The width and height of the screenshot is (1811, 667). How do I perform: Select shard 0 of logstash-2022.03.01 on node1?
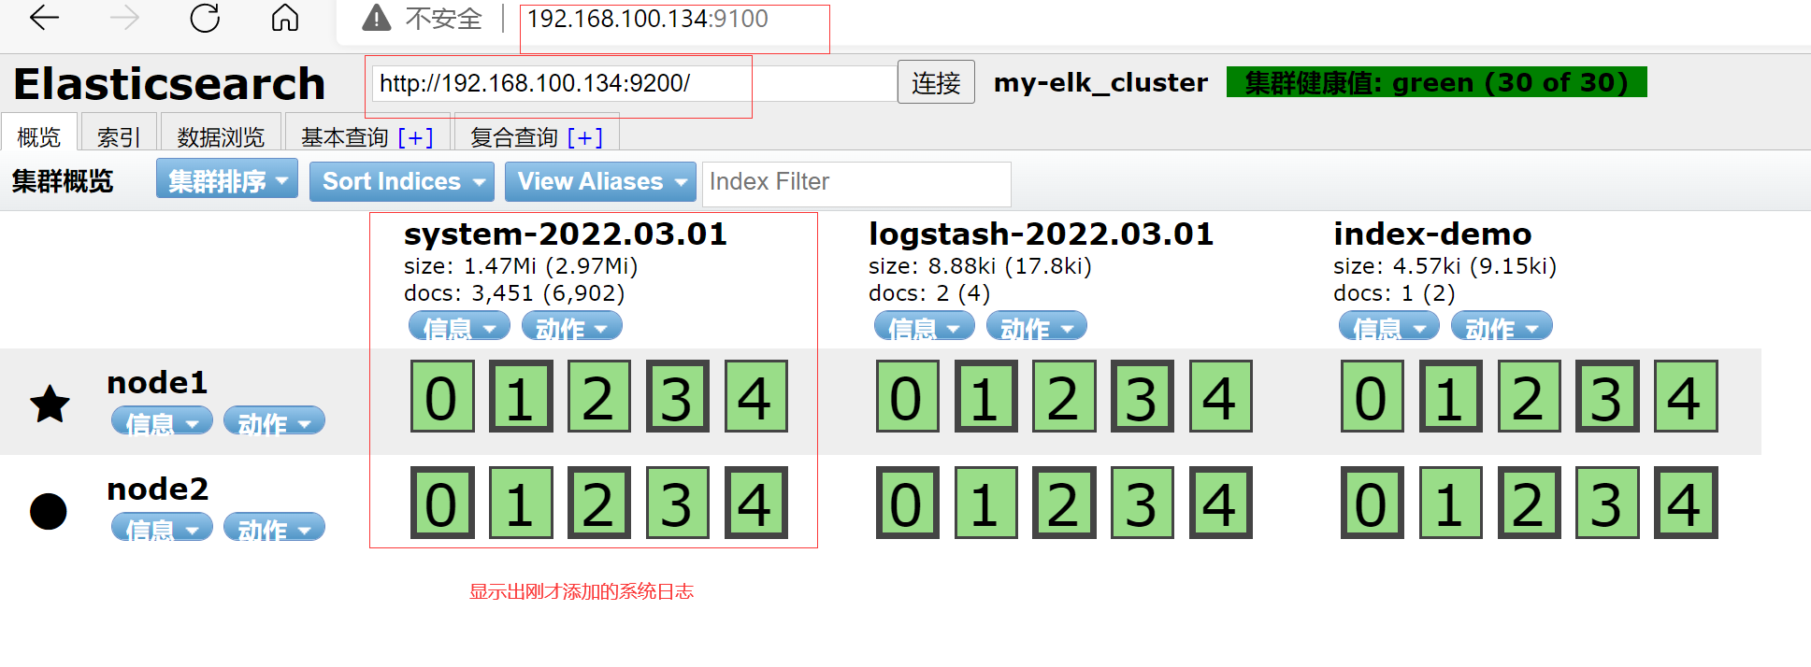coord(907,396)
